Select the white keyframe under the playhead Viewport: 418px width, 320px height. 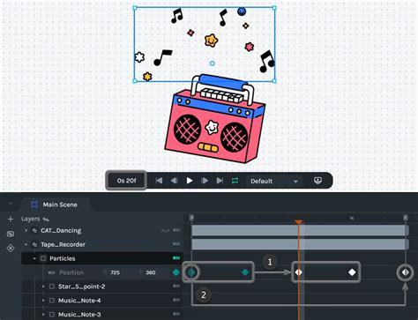299,272
